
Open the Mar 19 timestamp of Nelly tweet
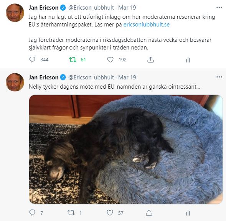pyautogui.click(x=127, y=78)
